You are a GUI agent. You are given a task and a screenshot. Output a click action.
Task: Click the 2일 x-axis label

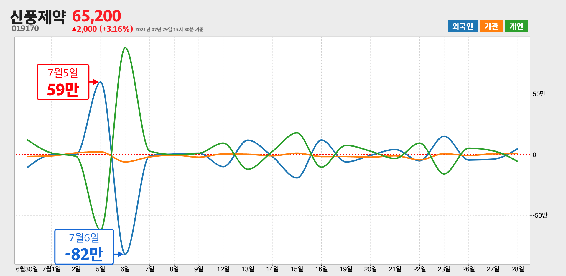click(x=76, y=269)
